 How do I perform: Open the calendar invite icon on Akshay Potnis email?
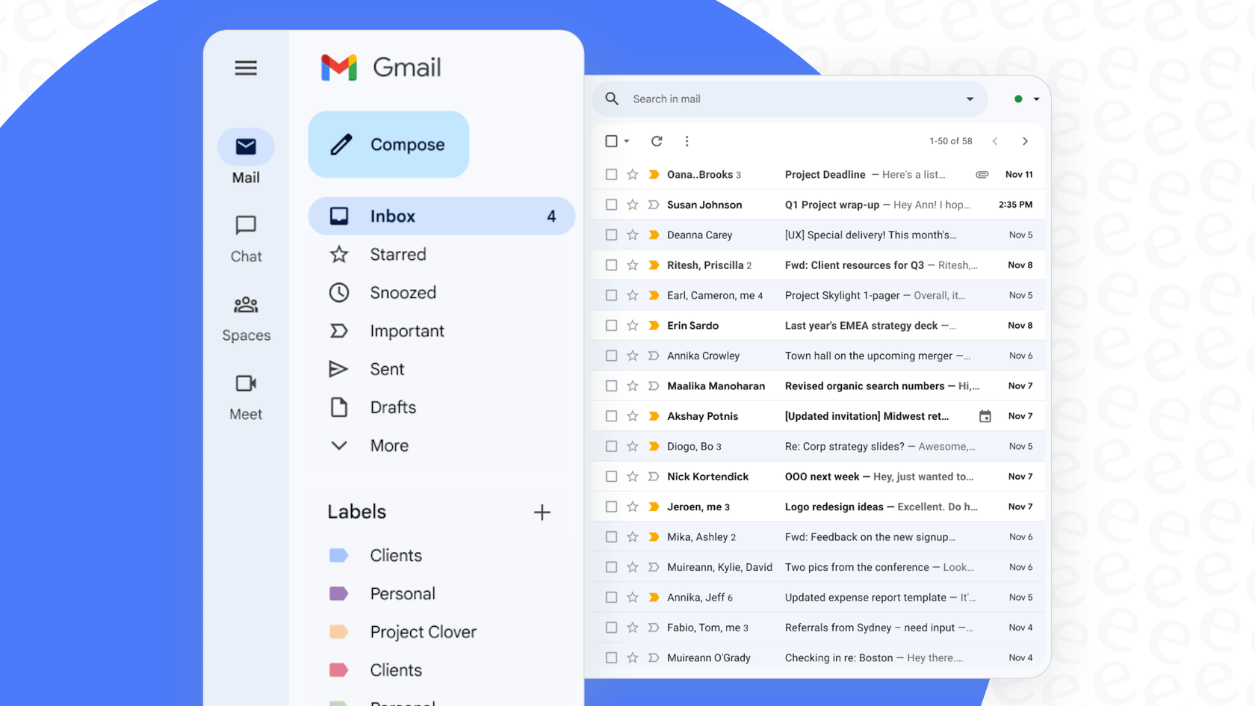[x=985, y=415]
